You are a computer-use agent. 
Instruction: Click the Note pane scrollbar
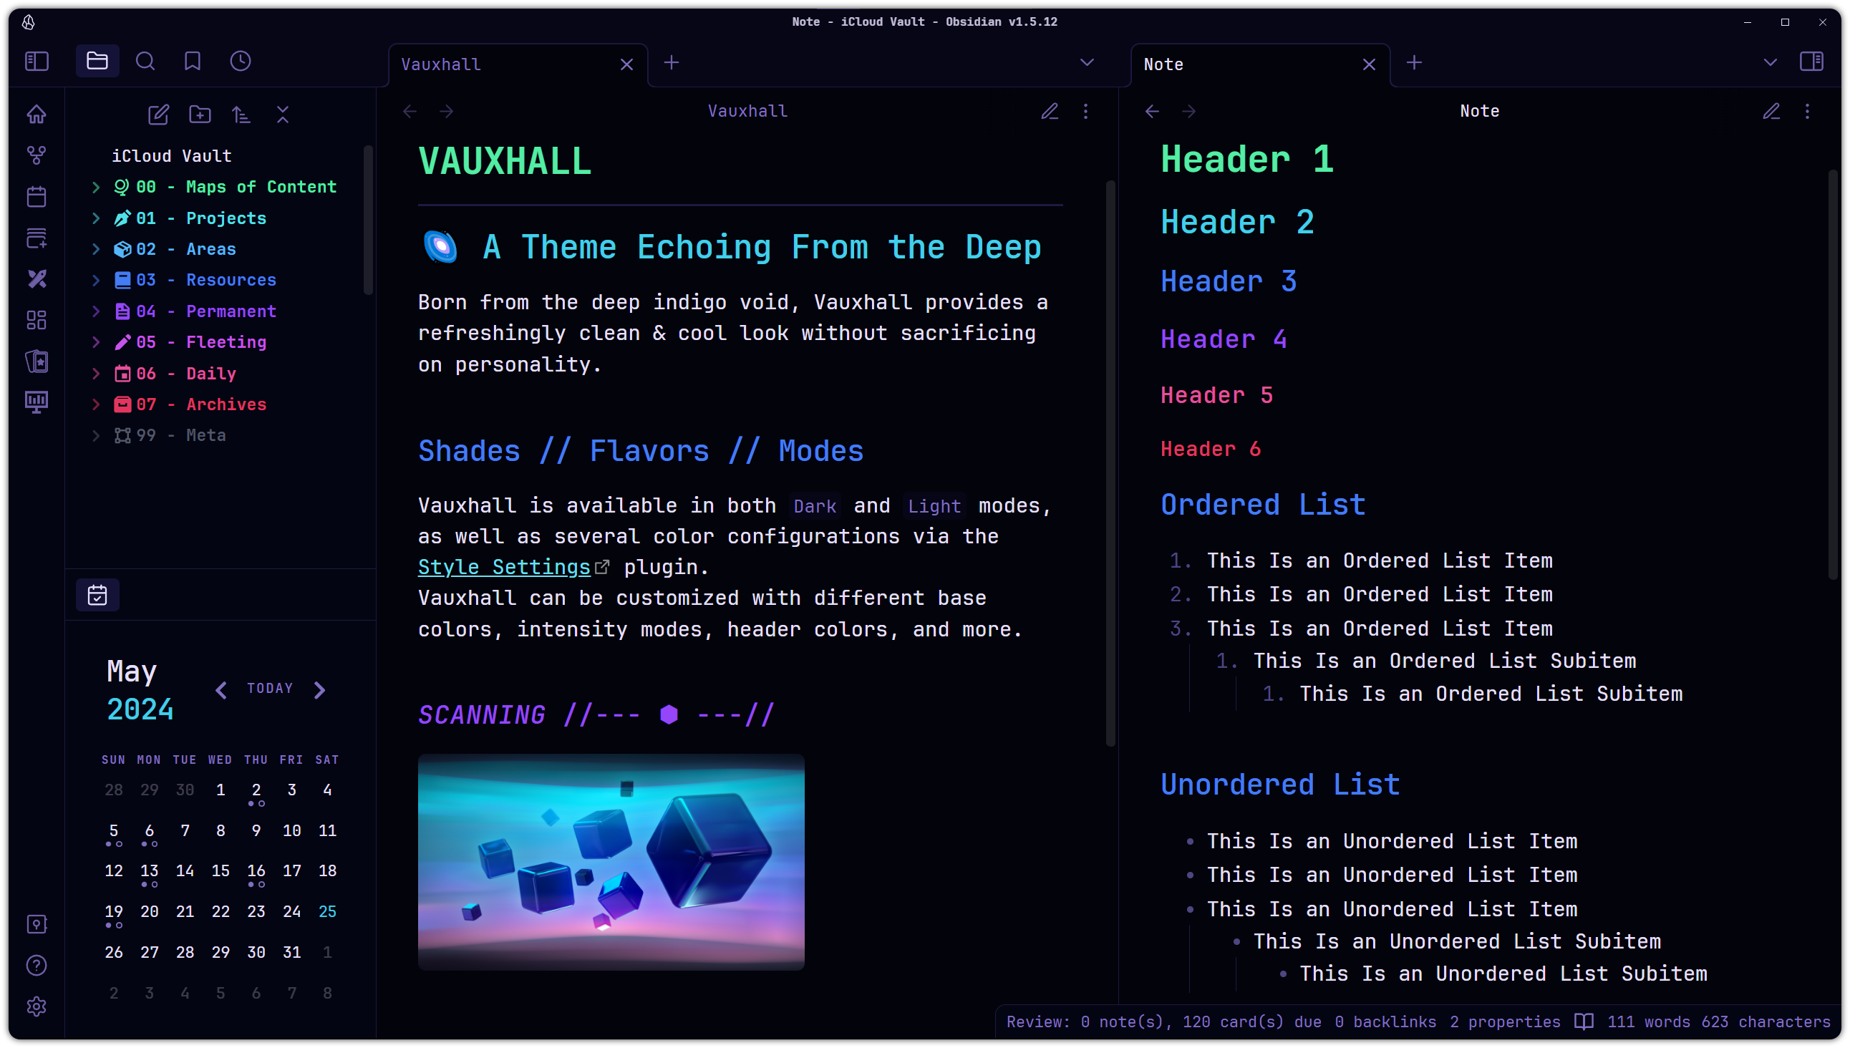click(1833, 374)
